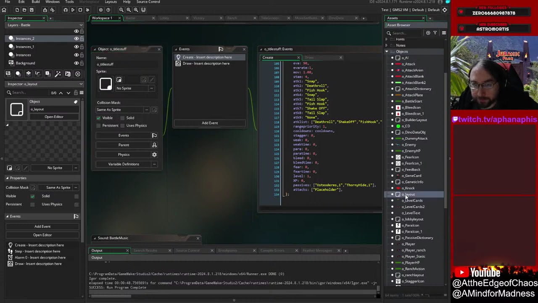This screenshot has height=303, width=538.
Task: Create new background layer icon
Action: [x=8, y=74]
